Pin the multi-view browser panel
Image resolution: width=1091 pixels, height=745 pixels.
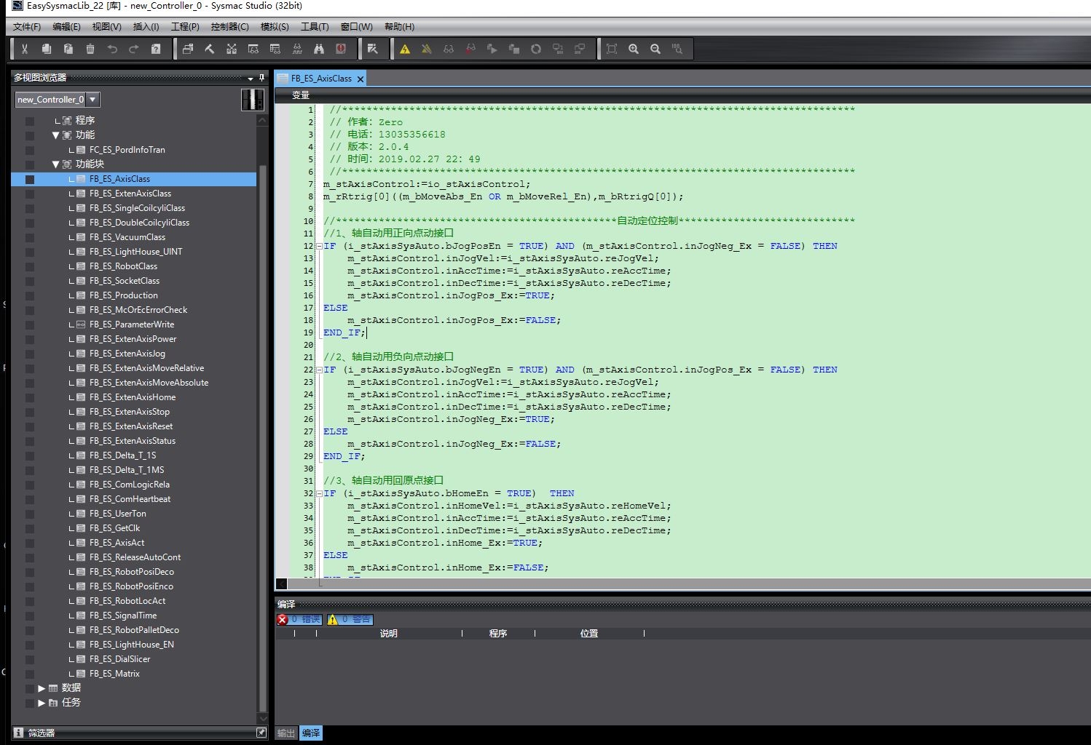click(x=262, y=77)
